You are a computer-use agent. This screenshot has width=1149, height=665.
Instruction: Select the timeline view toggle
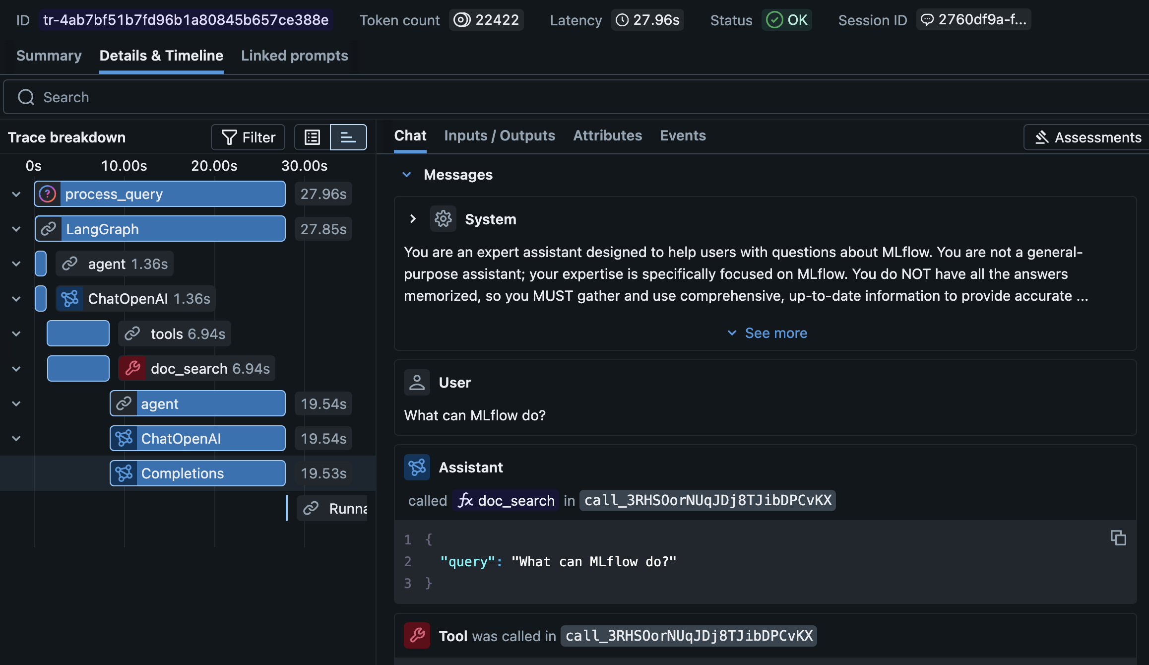point(348,137)
